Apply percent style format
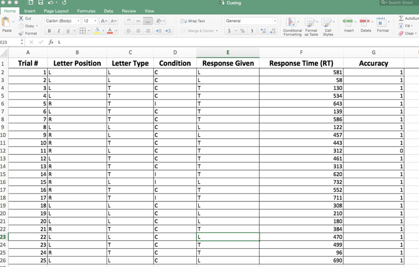 (243, 31)
